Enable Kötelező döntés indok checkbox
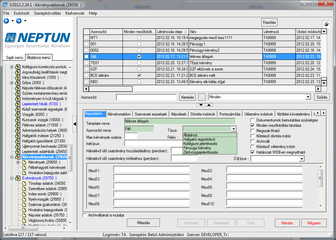 click(x=252, y=136)
